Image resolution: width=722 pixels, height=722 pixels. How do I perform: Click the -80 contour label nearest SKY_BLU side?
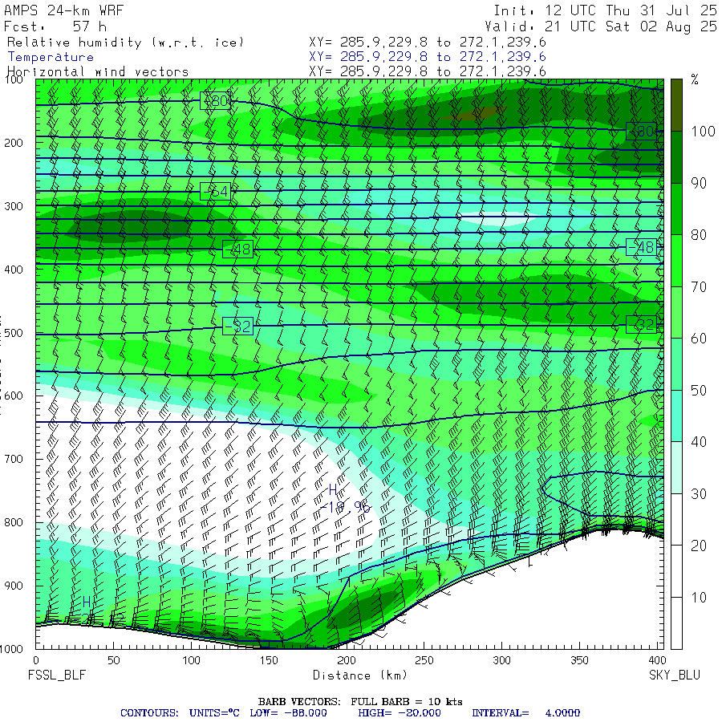642,132
